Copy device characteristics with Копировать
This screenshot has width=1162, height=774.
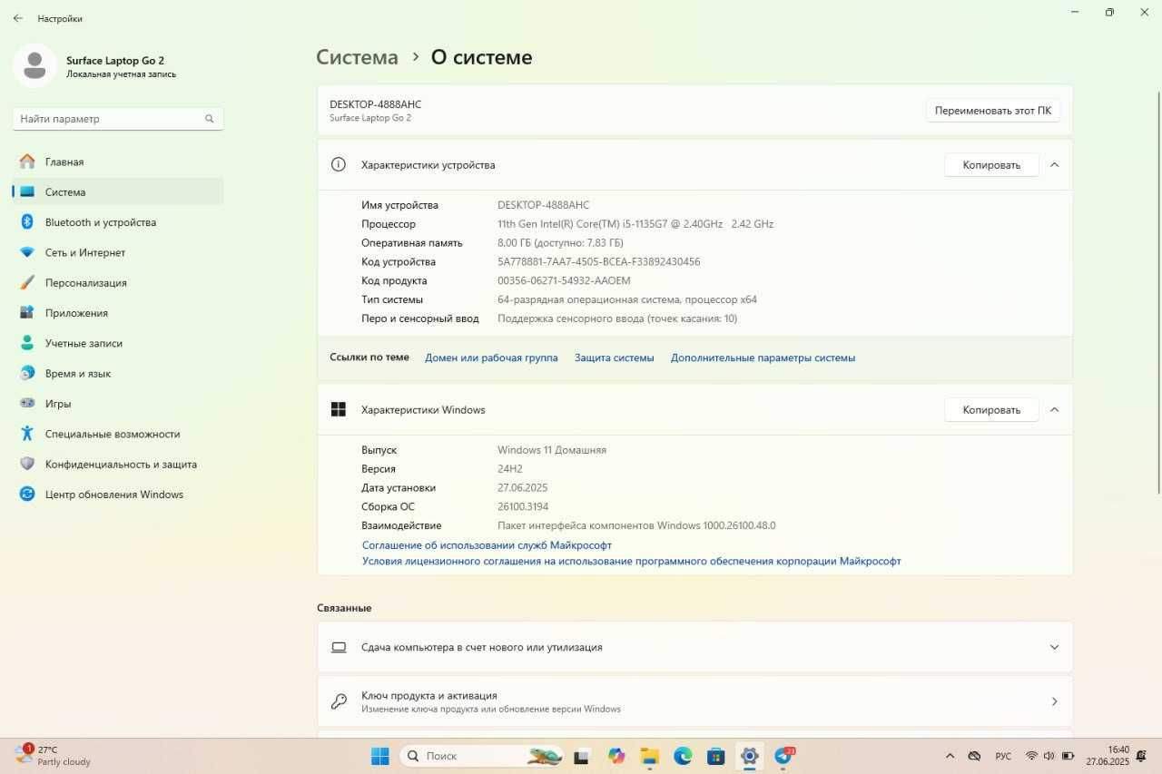coord(991,165)
